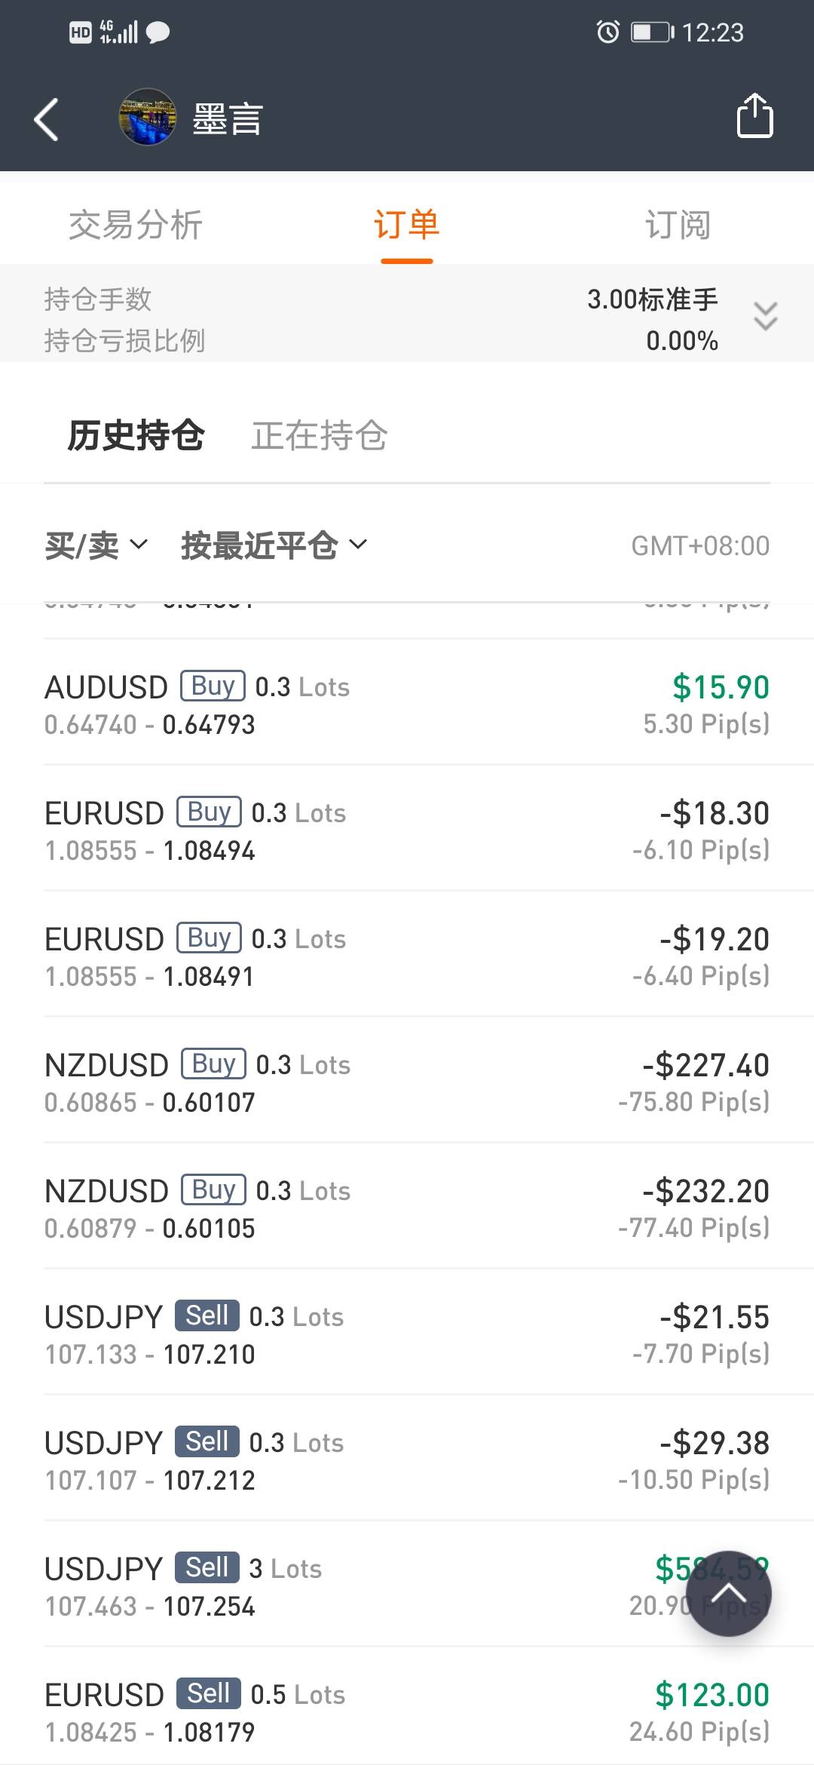Open 墨言 profile avatar
This screenshot has height=1765, width=814.
coord(148,117)
